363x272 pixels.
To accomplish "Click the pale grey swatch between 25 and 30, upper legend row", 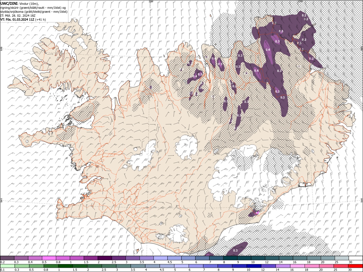I will coord(342,258).
